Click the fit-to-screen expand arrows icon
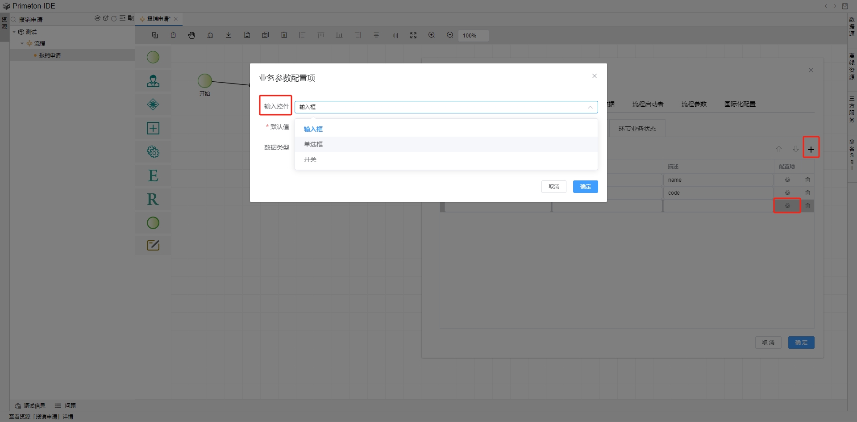Screen dimensions: 857x422 coord(413,35)
